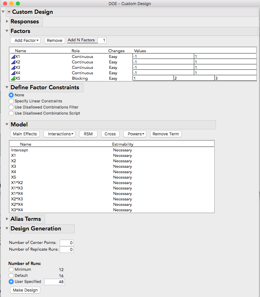Collapse the Model section
Viewport: 260px width, 297px height.
[x=7, y=124]
